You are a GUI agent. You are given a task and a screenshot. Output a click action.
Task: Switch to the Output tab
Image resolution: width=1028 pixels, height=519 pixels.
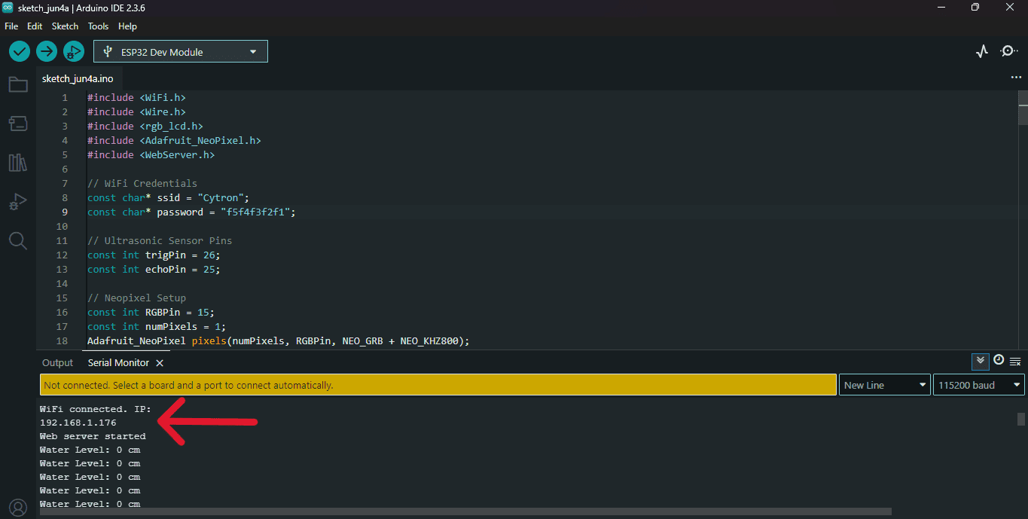click(57, 363)
